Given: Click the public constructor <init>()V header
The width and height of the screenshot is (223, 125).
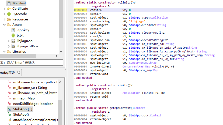Looking at the screenshot, I should tap(103, 85).
